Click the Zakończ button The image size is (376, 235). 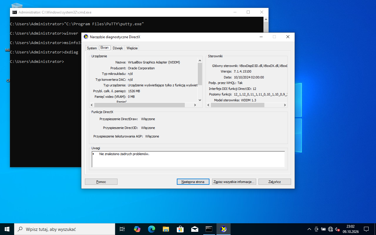[275, 182]
